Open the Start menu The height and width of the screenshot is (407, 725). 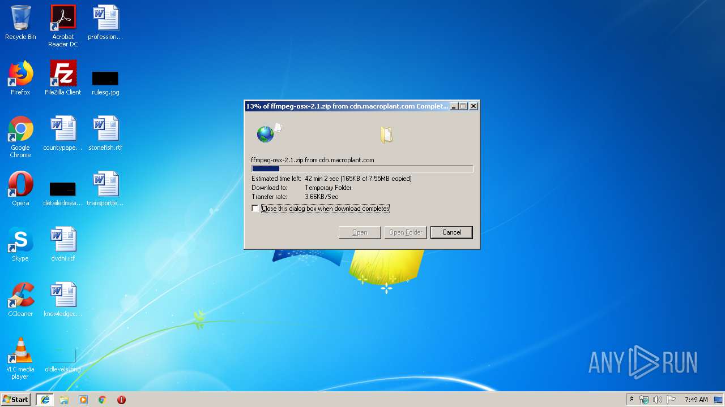16,400
